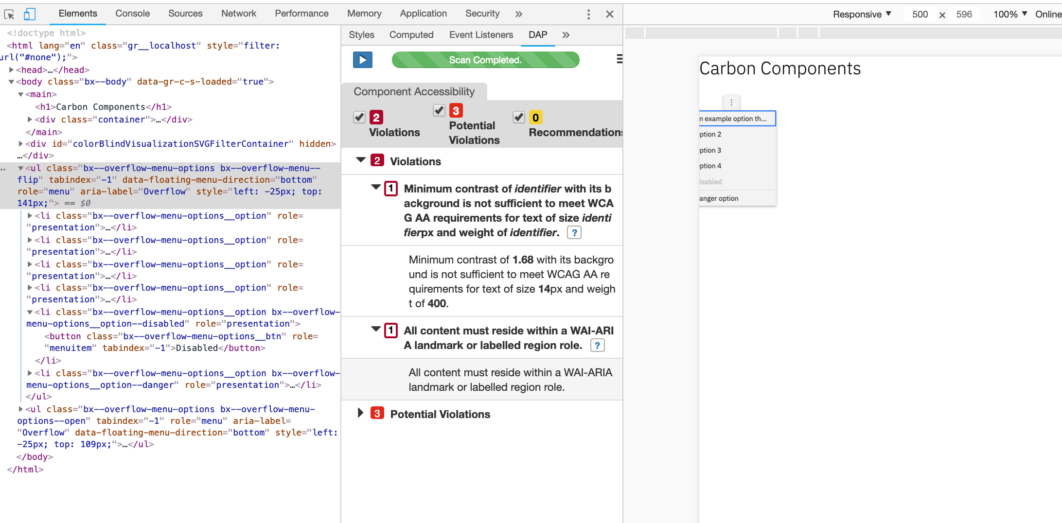Viewport: 1062px width, 523px height.
Task: Click the Scan Completed progress bar
Action: pos(485,60)
